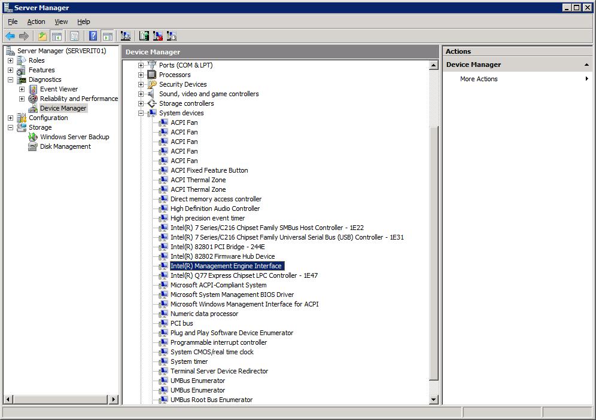
Task: Open the File menu
Action: 13,22
